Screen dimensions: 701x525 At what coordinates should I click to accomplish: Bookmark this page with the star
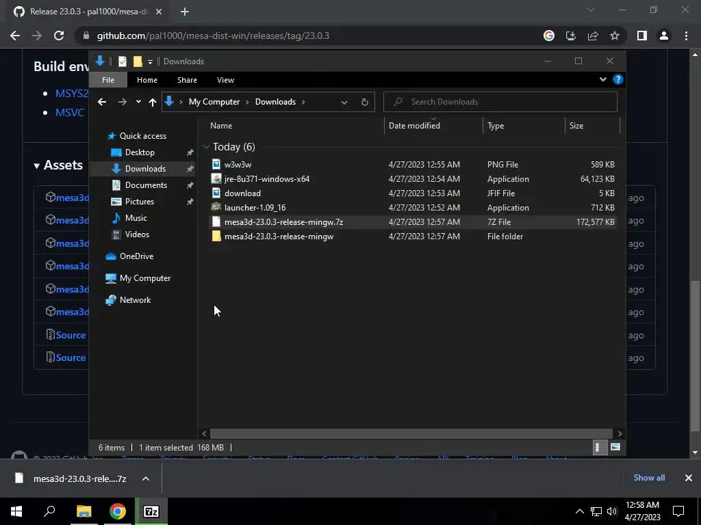[615, 36]
